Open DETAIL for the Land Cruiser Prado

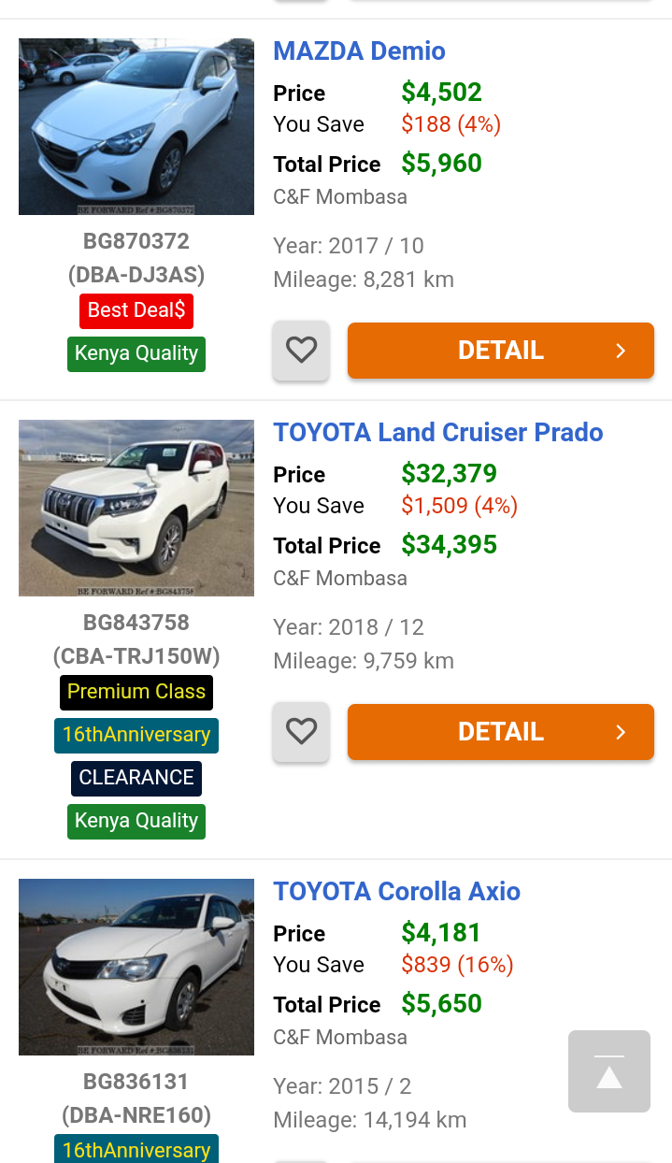pyautogui.click(x=500, y=732)
